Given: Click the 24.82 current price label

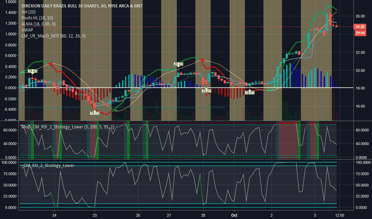Looking at the screenshot, I should (x=360, y=27).
